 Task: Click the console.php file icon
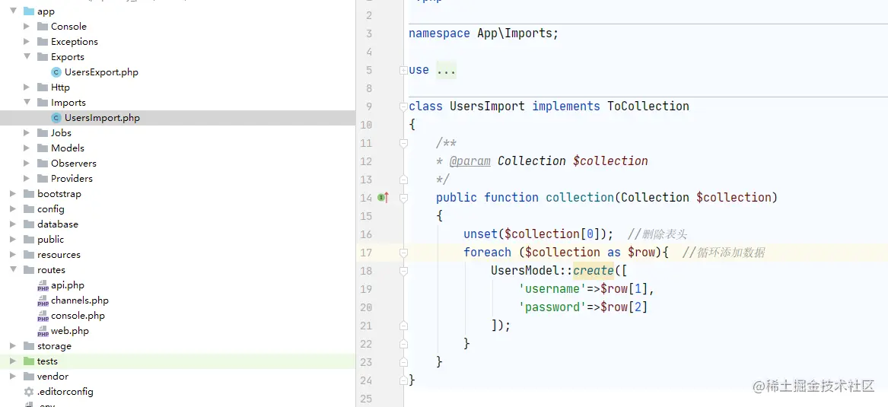coord(43,316)
